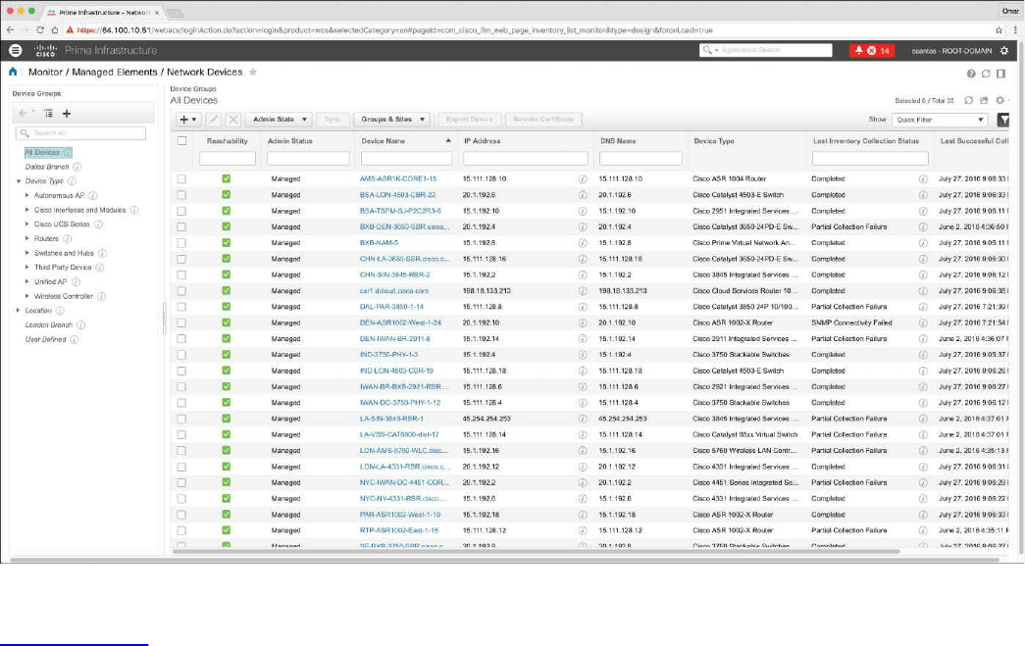Viewport: 1025px width, 646px height.
Task: Reload the browser page
Action: [x=40, y=30]
